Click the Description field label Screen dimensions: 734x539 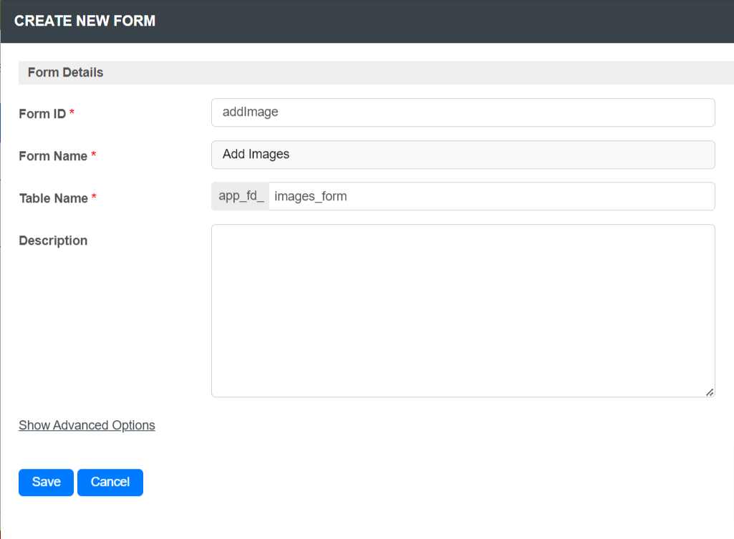53,241
